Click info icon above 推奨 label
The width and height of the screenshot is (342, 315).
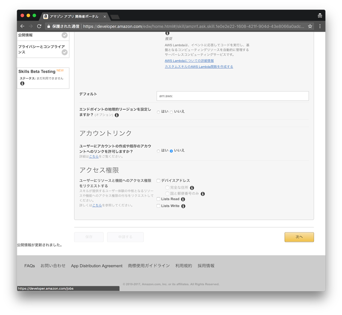pyautogui.click(x=167, y=33)
